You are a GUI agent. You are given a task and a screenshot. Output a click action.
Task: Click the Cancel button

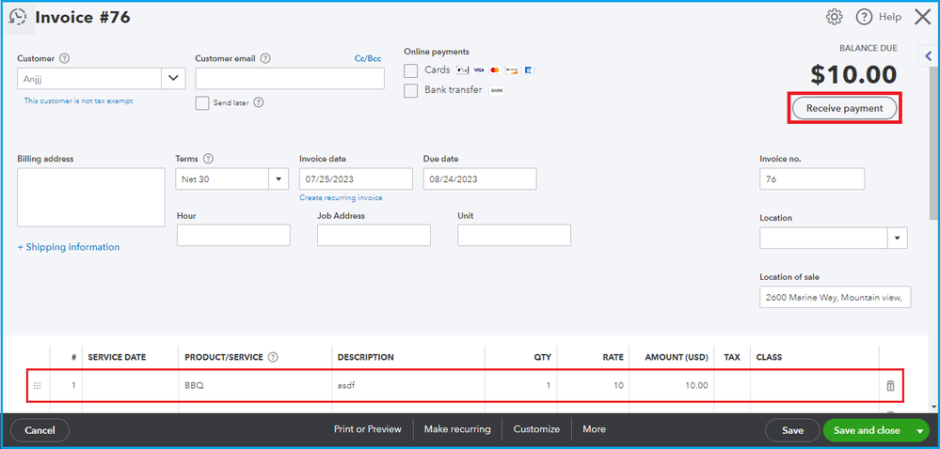tap(40, 430)
